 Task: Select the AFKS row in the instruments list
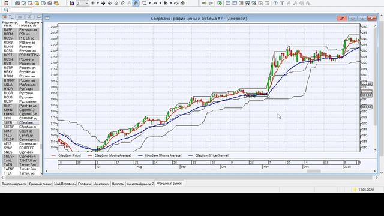coord(20,144)
